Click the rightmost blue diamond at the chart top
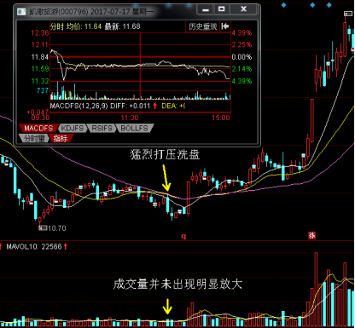 [x=329, y=5]
